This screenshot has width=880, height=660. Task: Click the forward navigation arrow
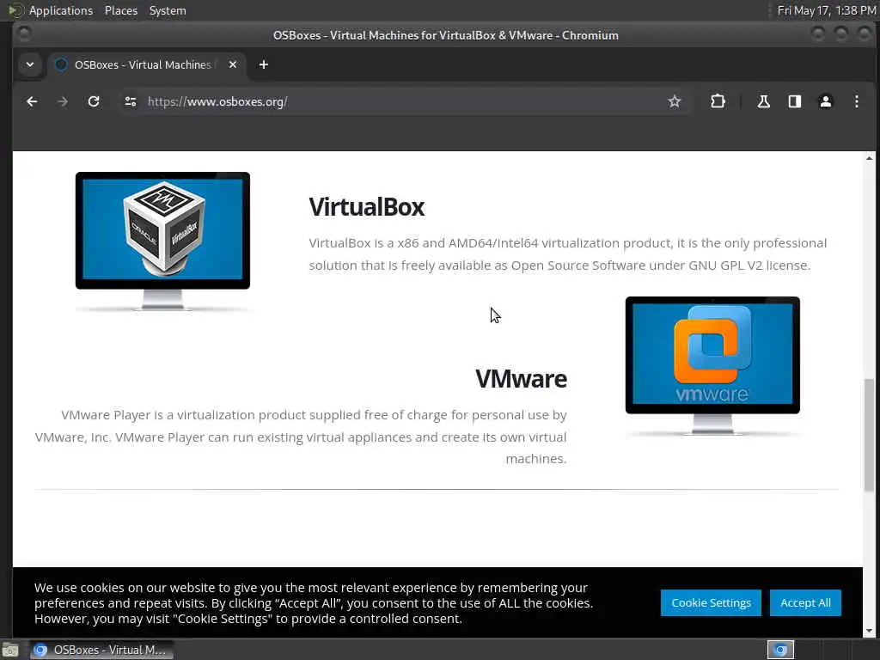pos(63,101)
